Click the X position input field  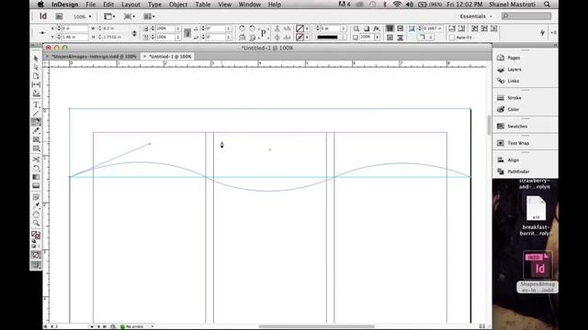(x=74, y=28)
